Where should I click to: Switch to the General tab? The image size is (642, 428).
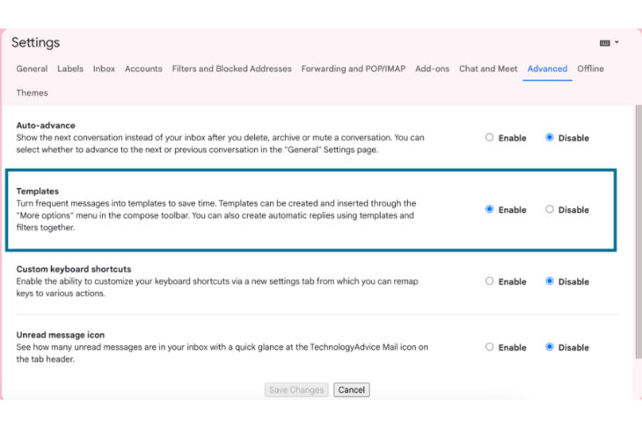[32, 69]
